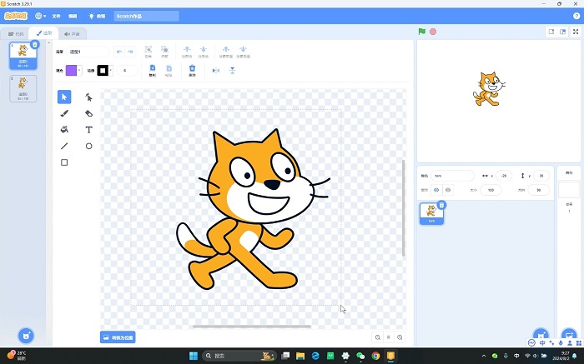Pick the Brush tool
The height and width of the screenshot is (364, 584).
[x=64, y=113]
